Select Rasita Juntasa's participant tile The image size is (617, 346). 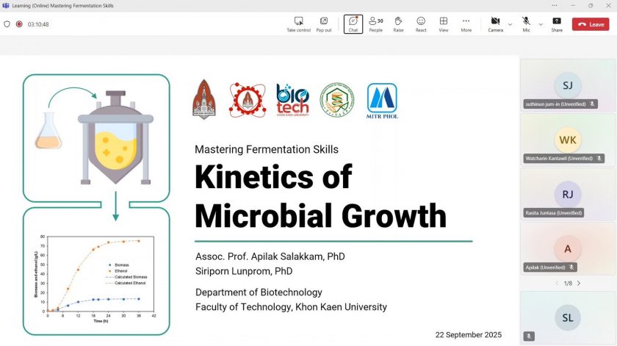[x=568, y=193]
